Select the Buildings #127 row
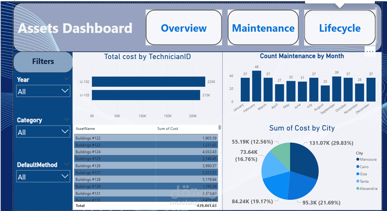The width and height of the screenshot is (387, 211). point(146,172)
